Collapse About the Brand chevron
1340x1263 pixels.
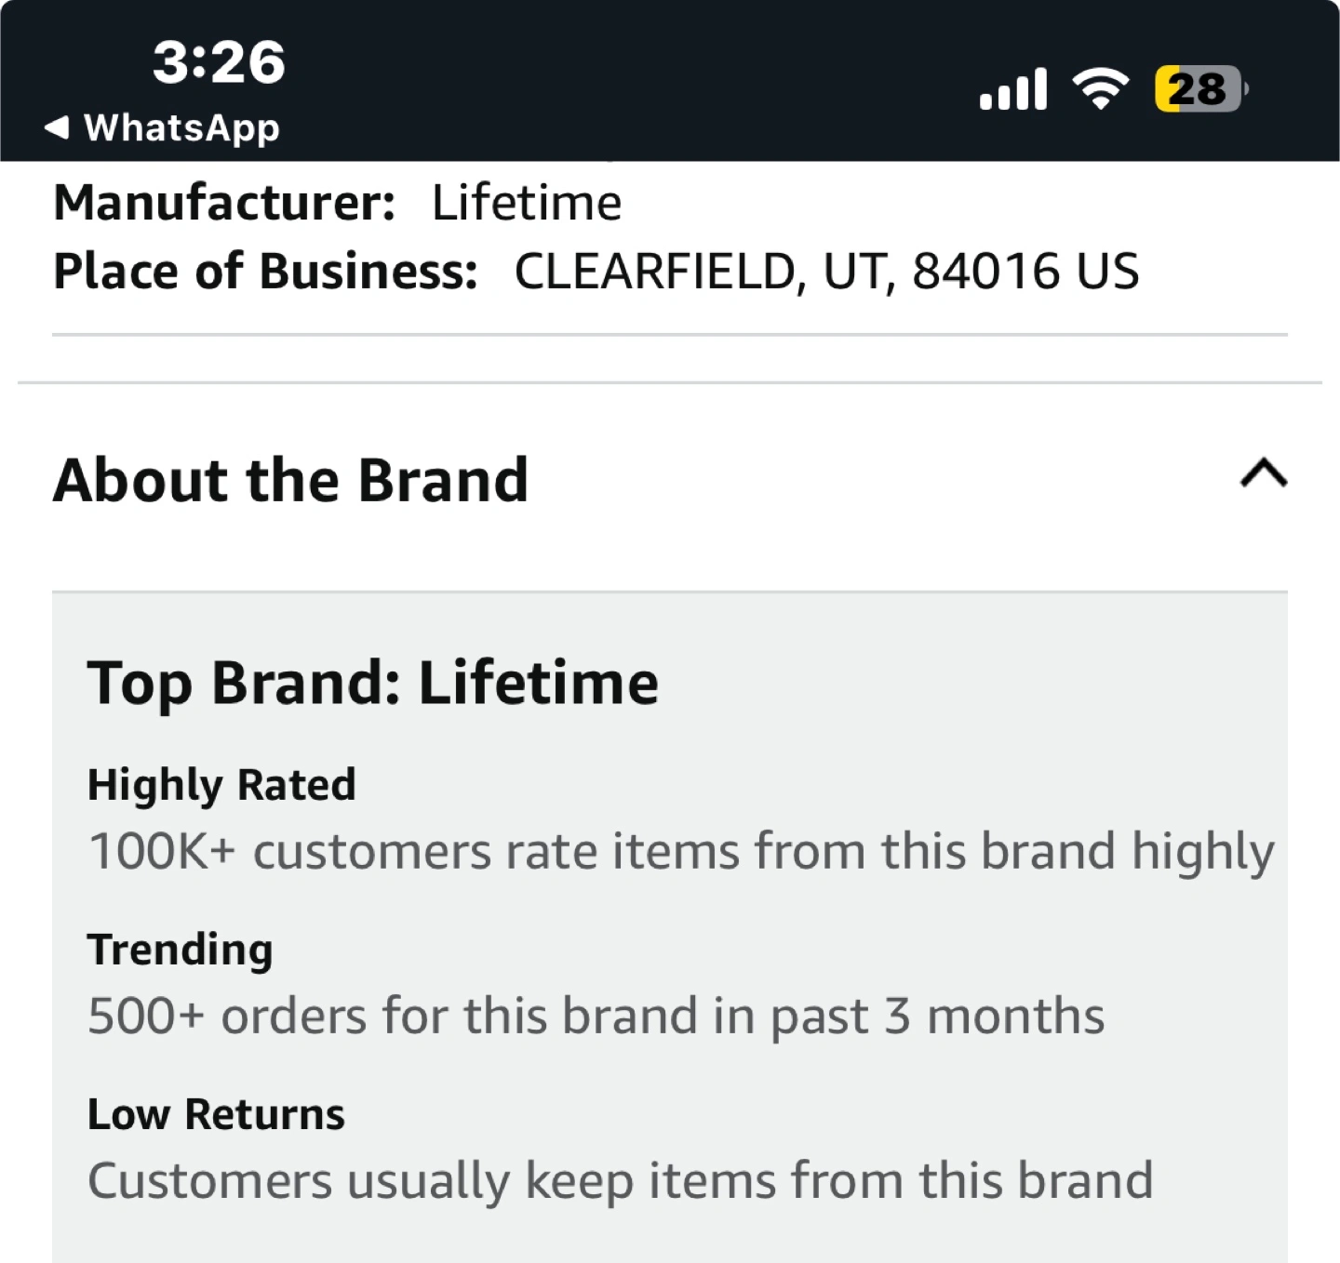coord(1263,474)
